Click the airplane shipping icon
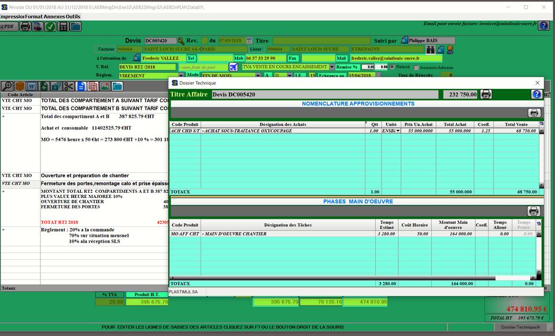The height and width of the screenshot is (336, 555). (x=233, y=67)
